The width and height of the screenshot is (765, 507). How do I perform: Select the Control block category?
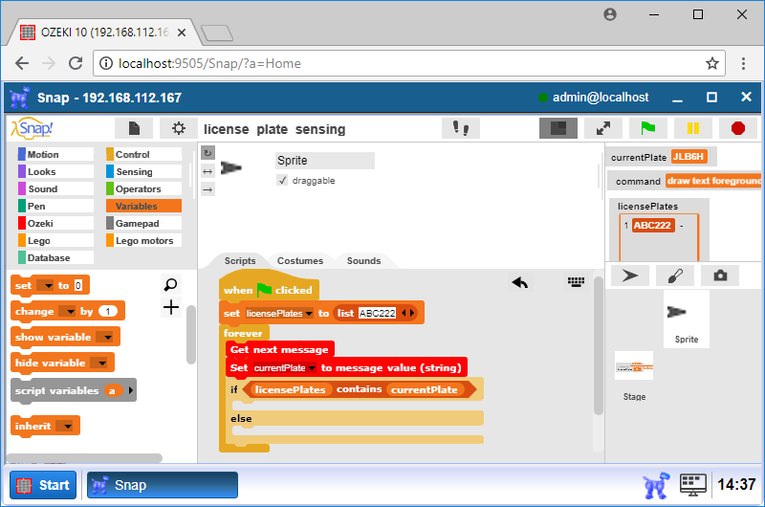[x=144, y=154]
